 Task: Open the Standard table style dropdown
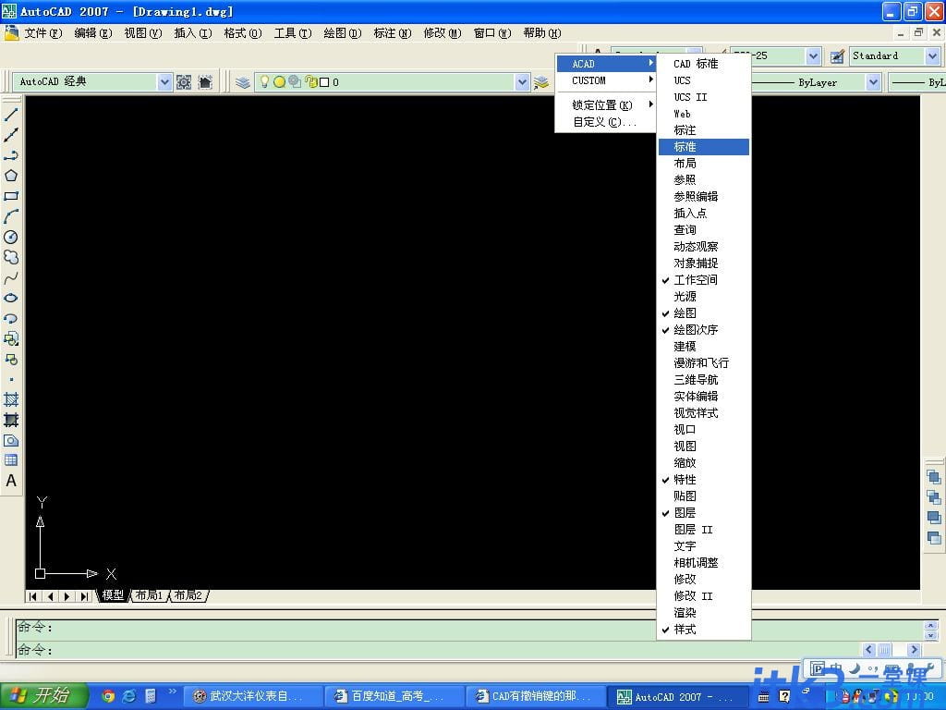point(933,56)
